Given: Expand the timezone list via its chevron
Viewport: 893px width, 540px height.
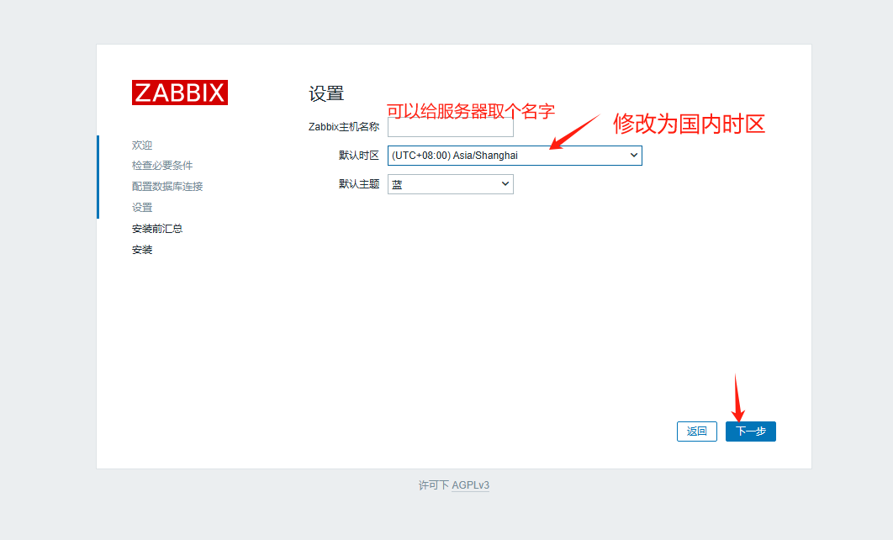Looking at the screenshot, I should [x=633, y=156].
